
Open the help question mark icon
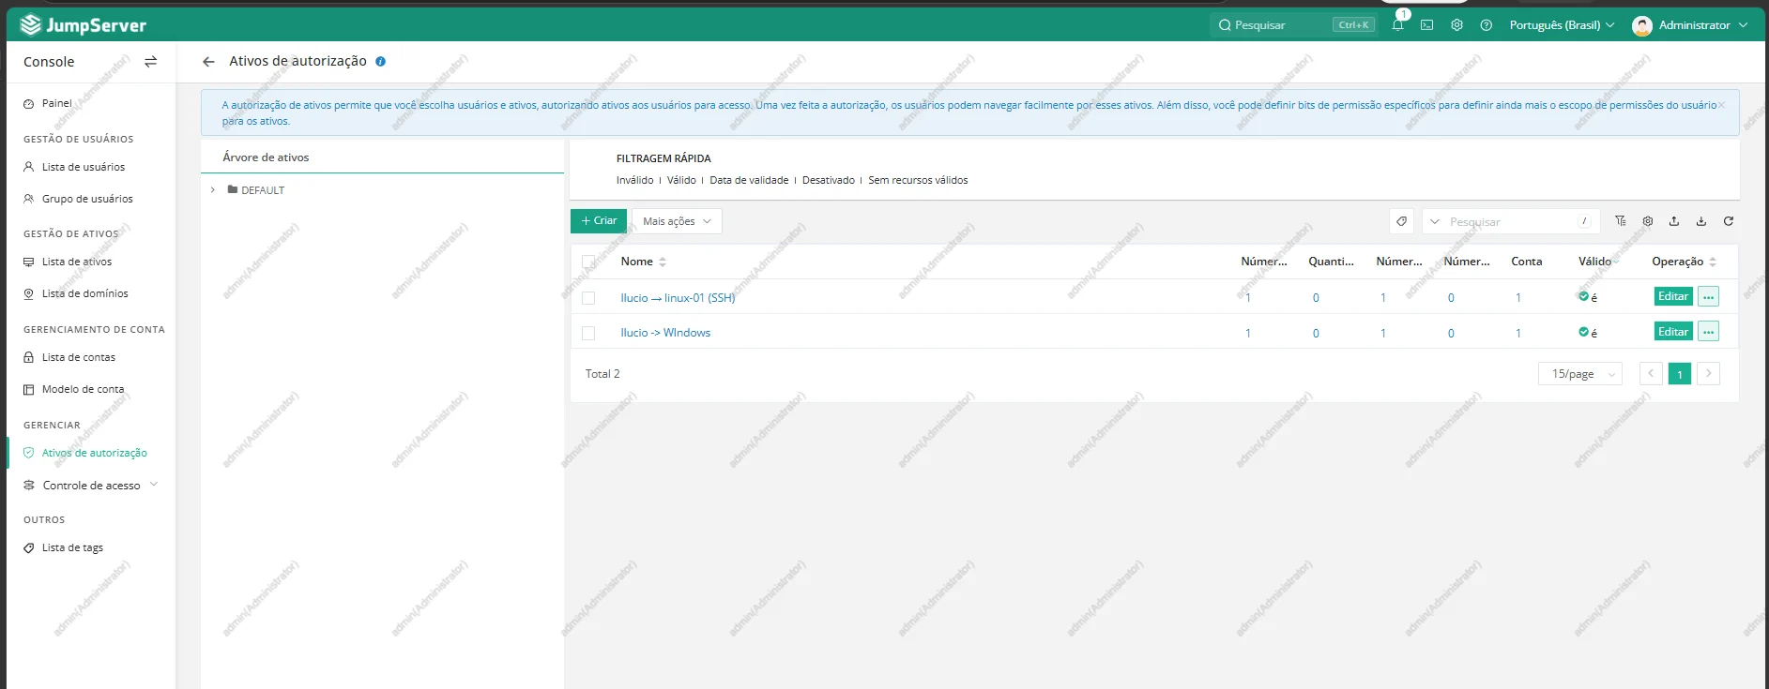tap(1486, 25)
